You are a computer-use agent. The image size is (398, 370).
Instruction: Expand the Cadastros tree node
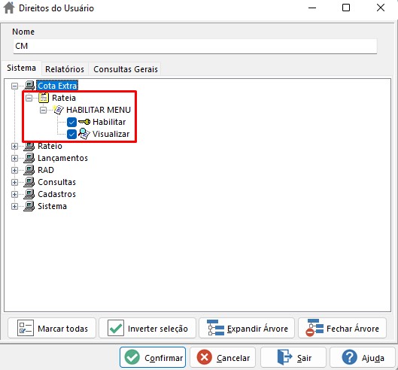(14, 194)
